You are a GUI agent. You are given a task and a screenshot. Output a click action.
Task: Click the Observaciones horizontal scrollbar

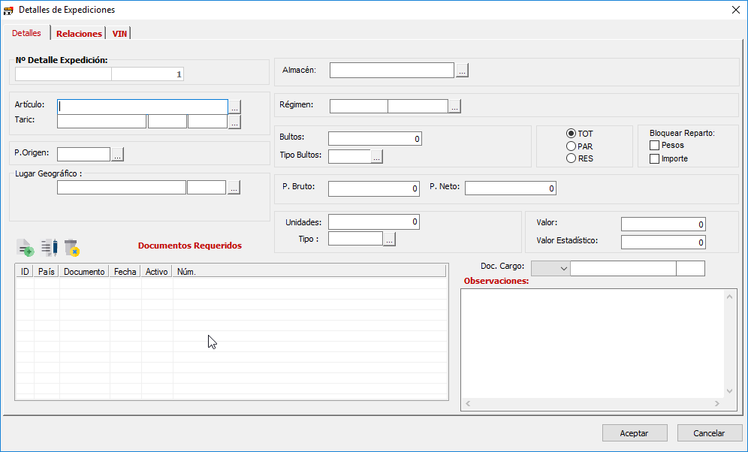(x=593, y=404)
